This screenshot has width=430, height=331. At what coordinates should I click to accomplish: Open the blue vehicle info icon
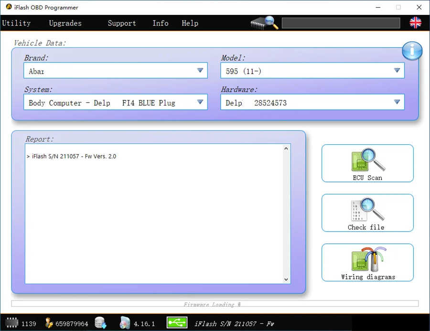click(x=412, y=51)
